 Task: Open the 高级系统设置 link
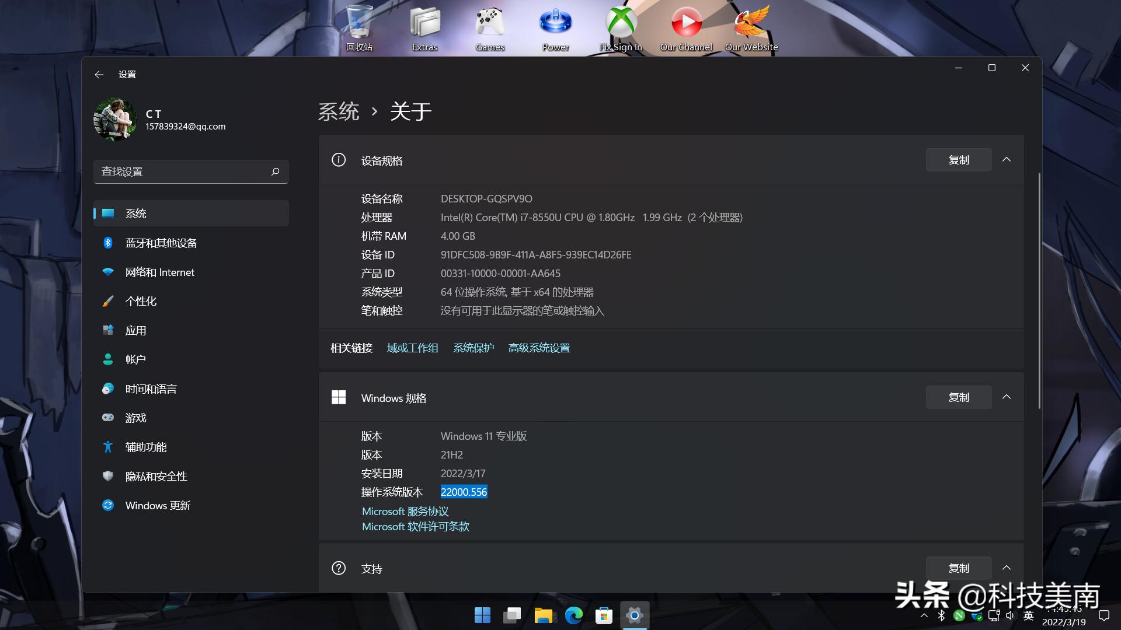tap(538, 347)
